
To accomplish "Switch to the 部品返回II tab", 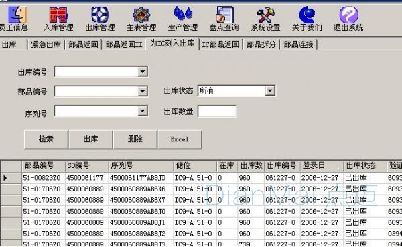I will pos(124,44).
